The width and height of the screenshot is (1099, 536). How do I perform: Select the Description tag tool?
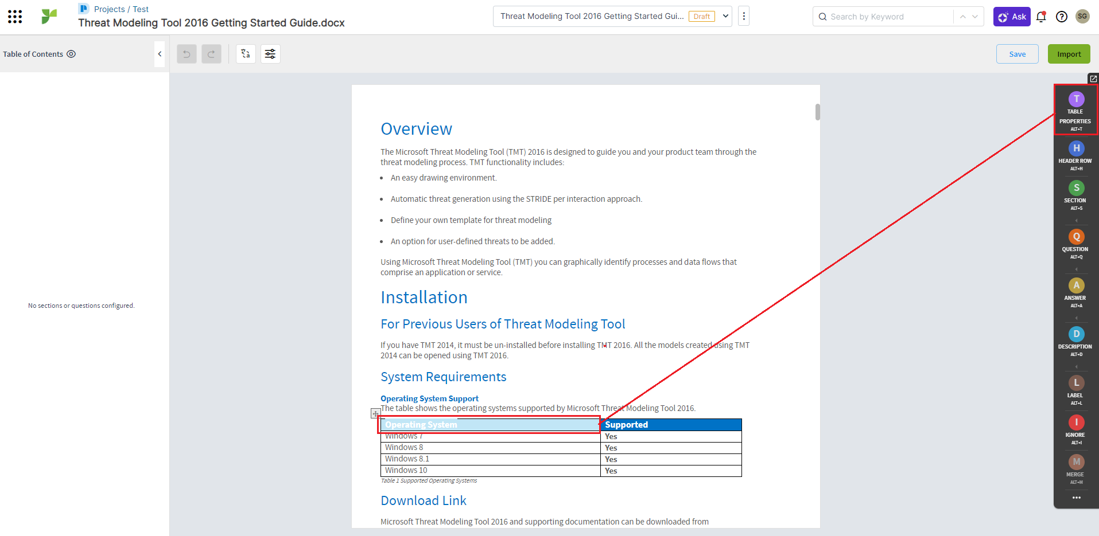tap(1075, 342)
